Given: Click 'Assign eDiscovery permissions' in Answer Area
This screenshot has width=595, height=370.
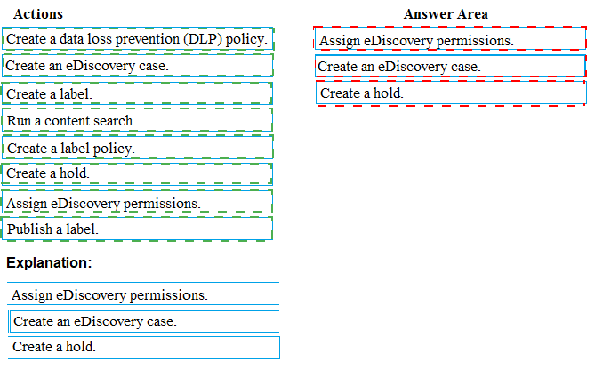Looking at the screenshot, I should click(450, 40).
